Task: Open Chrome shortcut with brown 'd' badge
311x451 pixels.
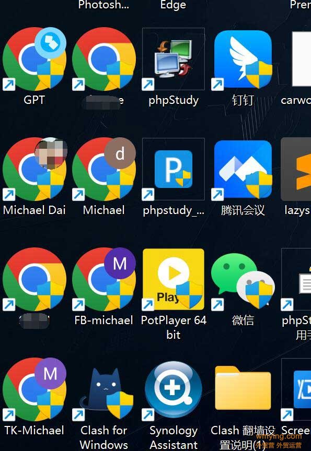Action: tap(104, 169)
